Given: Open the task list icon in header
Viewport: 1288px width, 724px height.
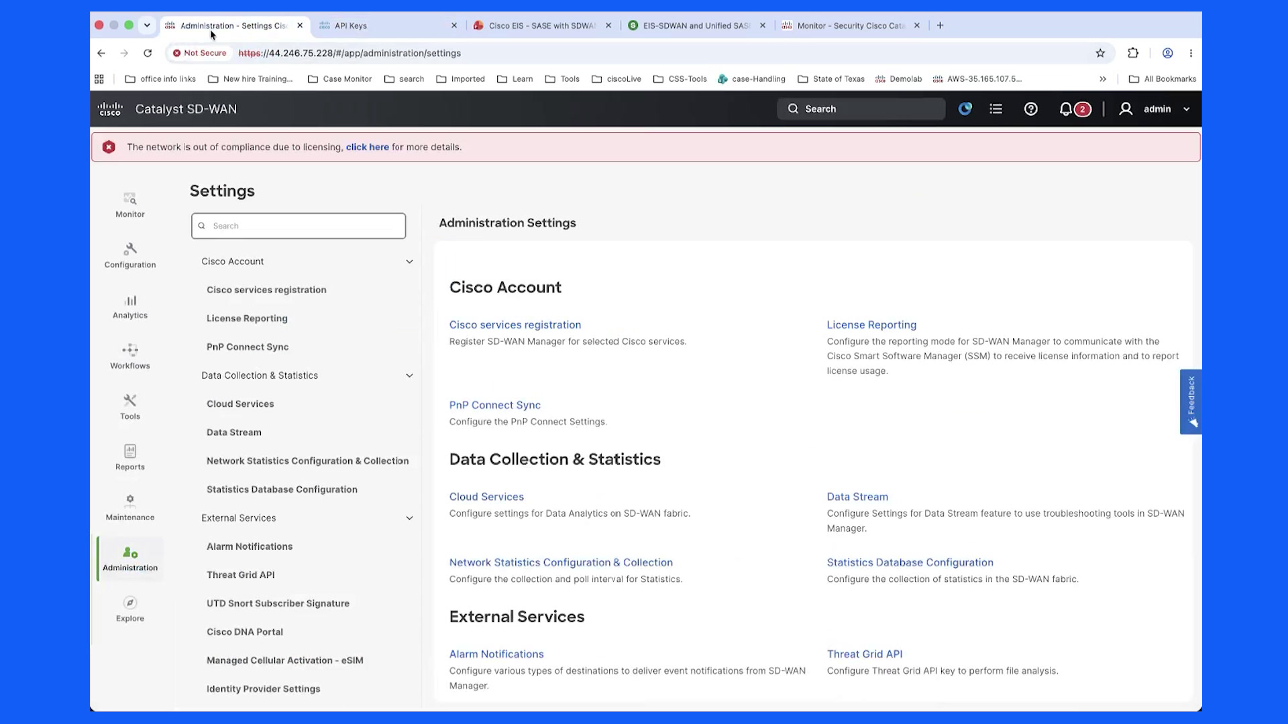Looking at the screenshot, I should pos(996,109).
